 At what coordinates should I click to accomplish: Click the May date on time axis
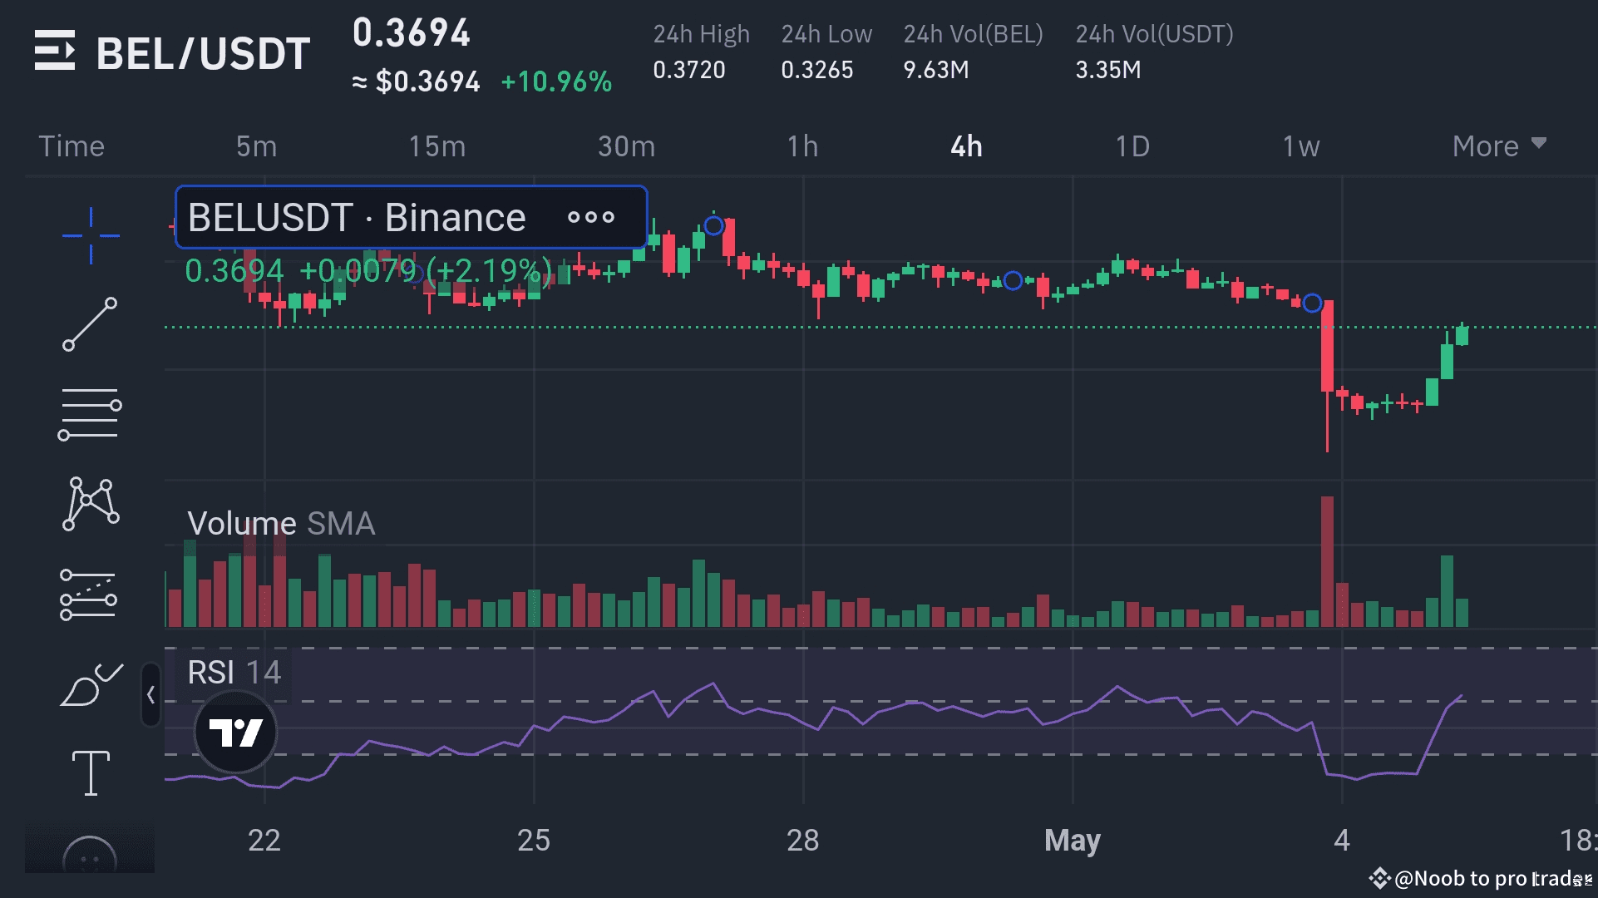pyautogui.click(x=1072, y=840)
